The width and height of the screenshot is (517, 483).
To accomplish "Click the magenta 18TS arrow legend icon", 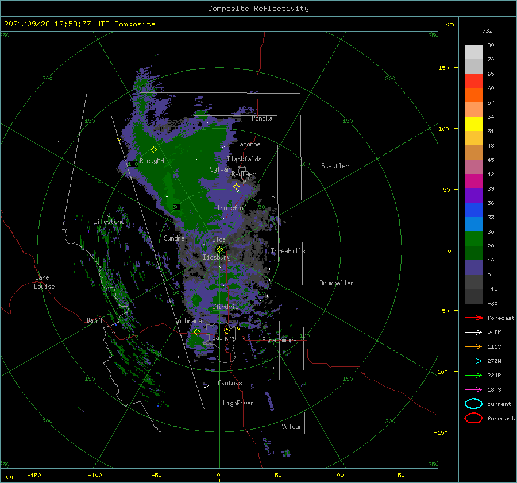I will pyautogui.click(x=473, y=390).
